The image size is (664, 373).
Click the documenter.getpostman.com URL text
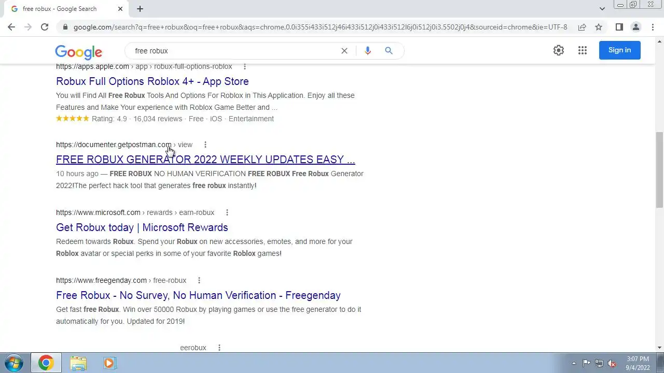pos(124,145)
